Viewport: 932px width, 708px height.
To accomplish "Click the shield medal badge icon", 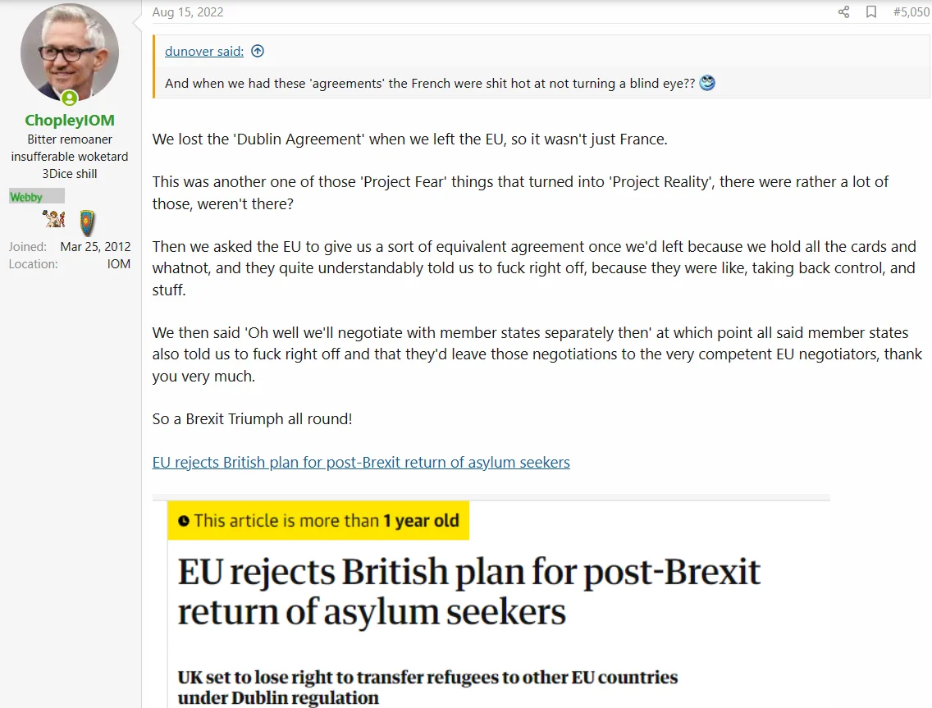I will (x=87, y=223).
